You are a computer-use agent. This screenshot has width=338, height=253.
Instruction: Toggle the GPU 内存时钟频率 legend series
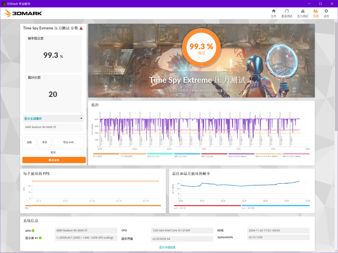(269, 155)
